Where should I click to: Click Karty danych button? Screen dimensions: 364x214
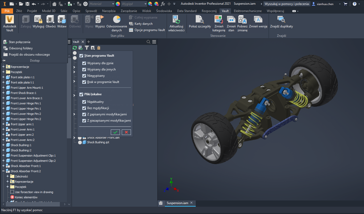pos(141,24)
